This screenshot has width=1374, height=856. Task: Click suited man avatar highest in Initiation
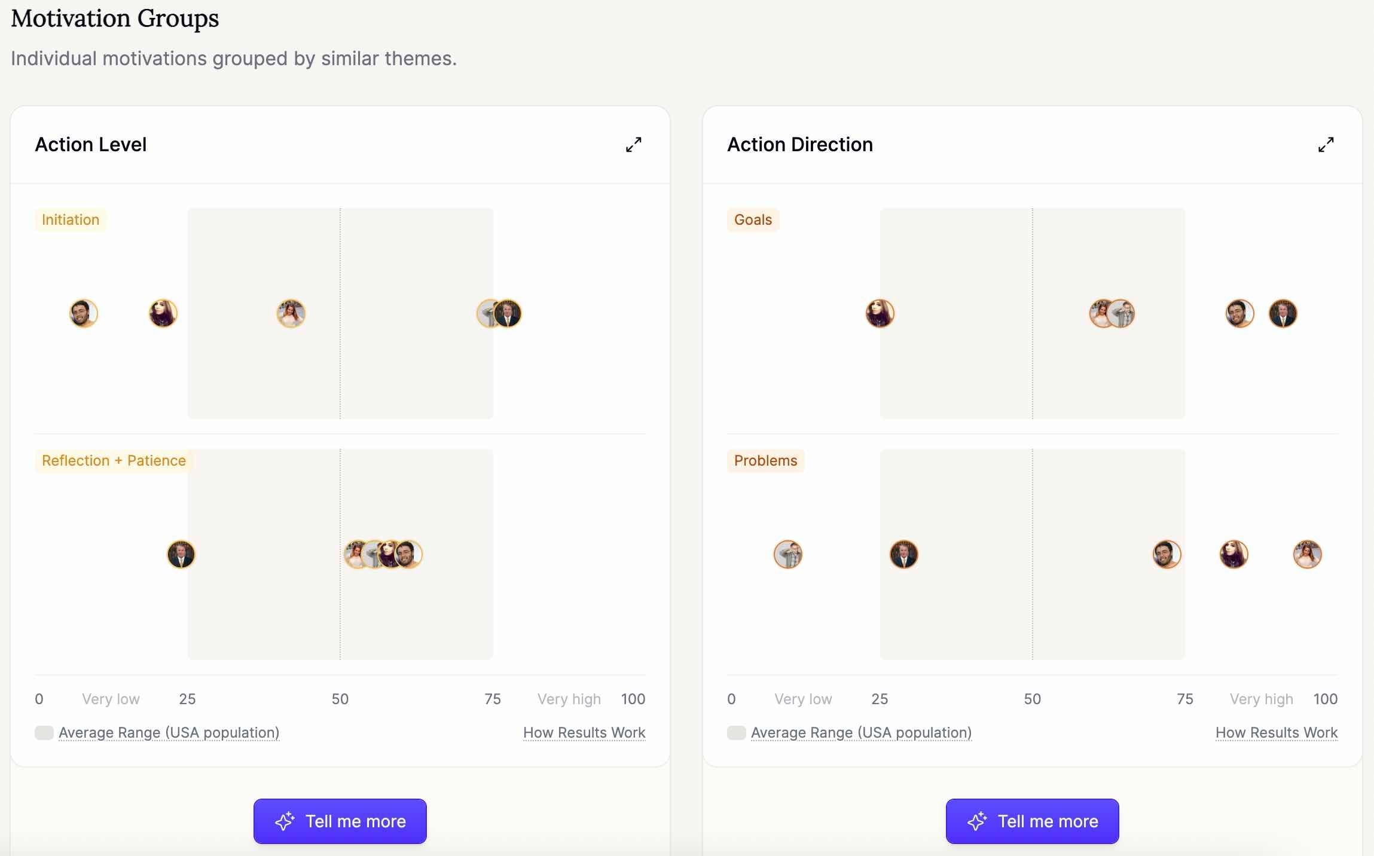(508, 313)
